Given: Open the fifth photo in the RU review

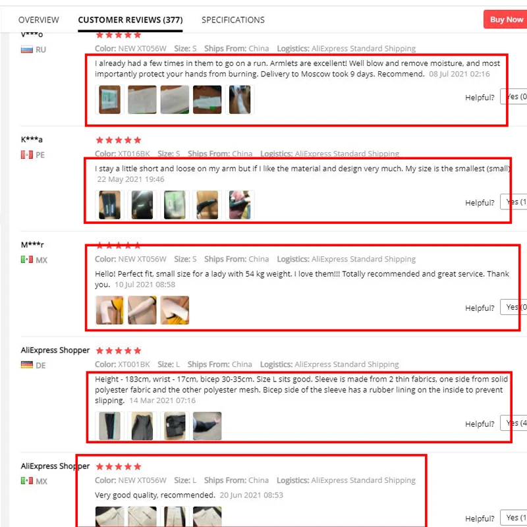Looking at the screenshot, I should 240,100.
